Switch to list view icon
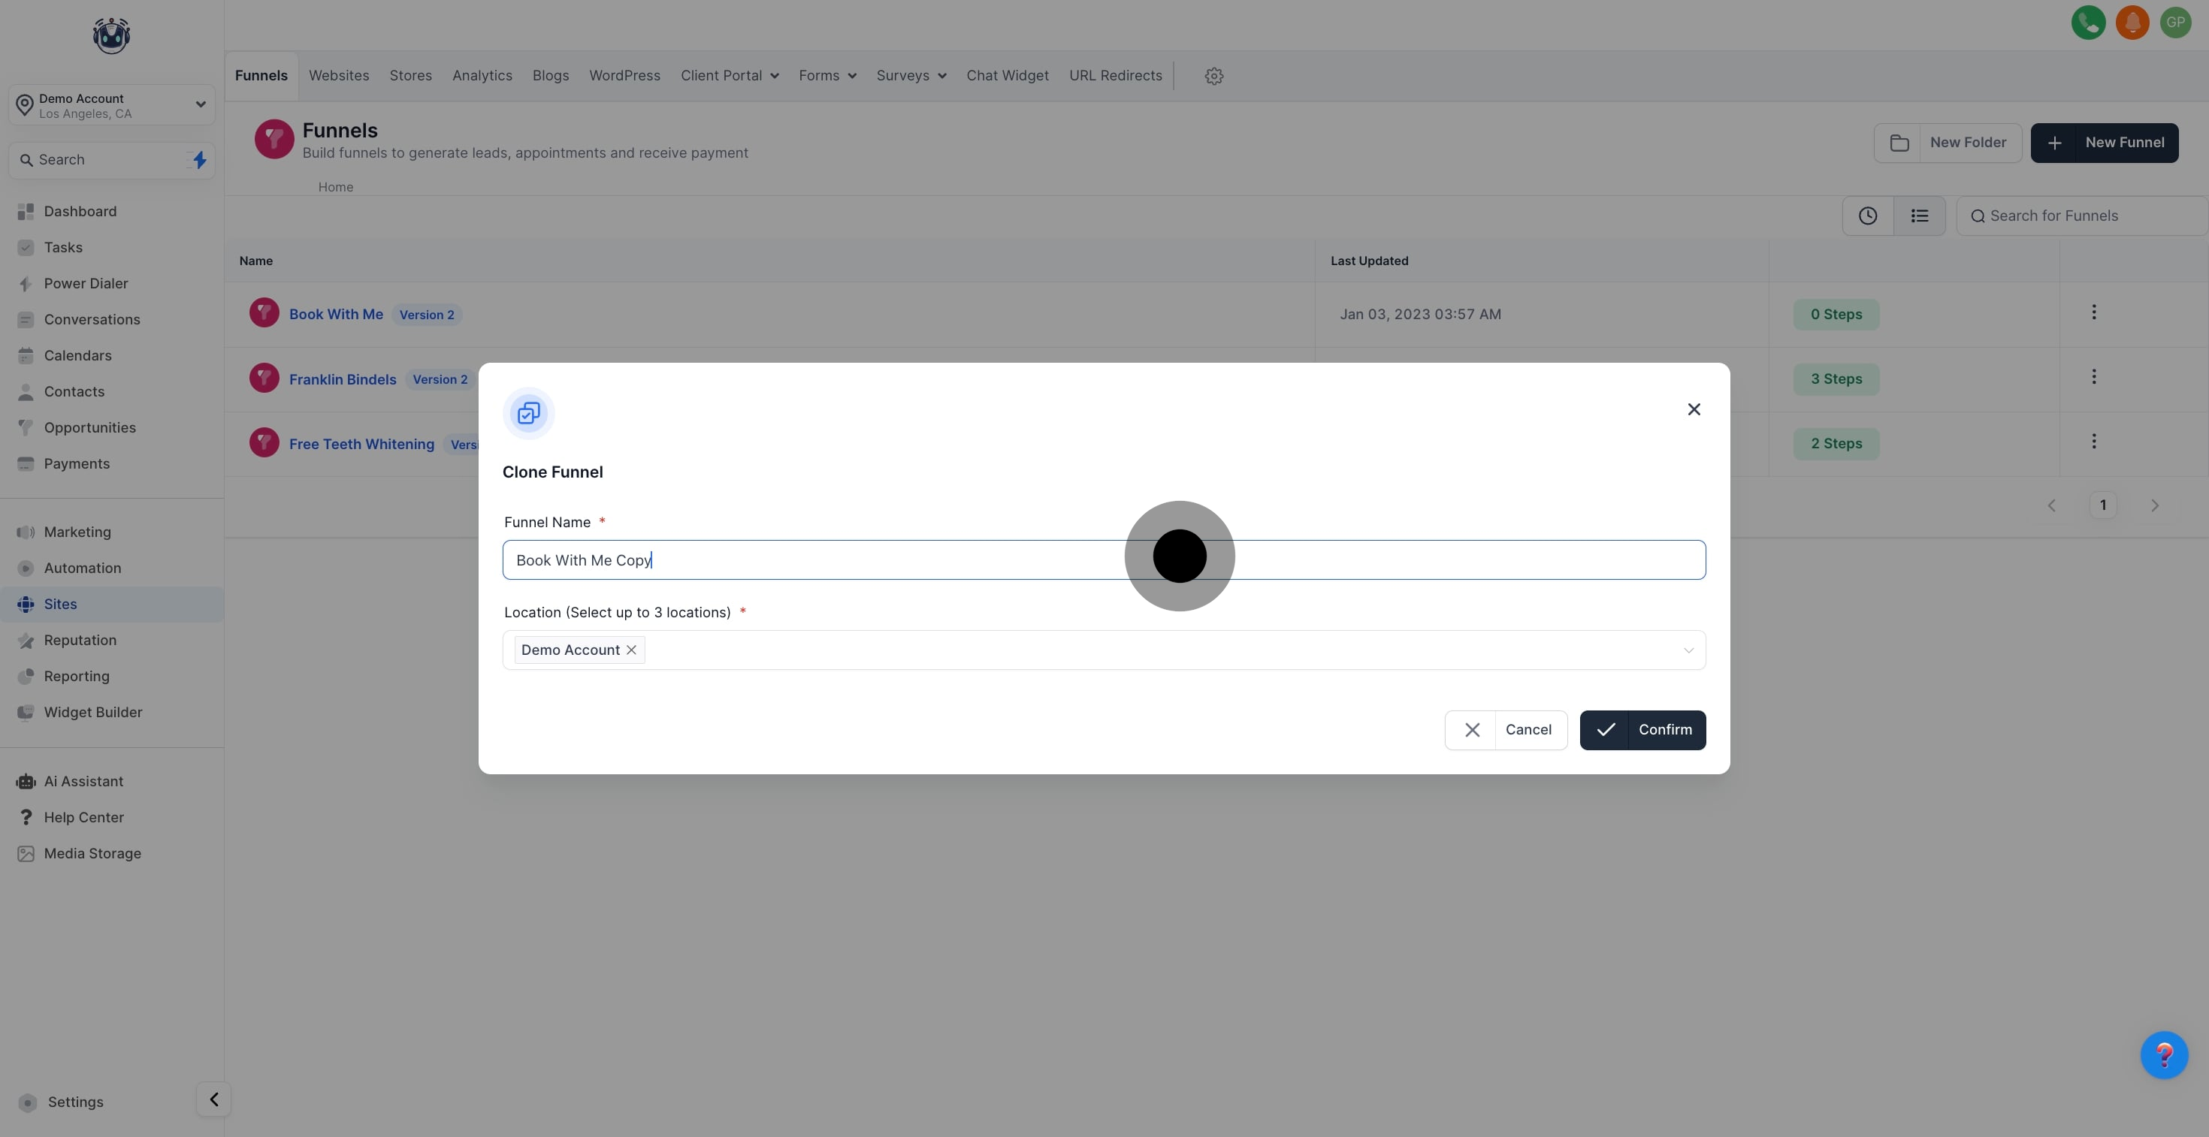Viewport: 2209px width, 1137px height. 1919,216
